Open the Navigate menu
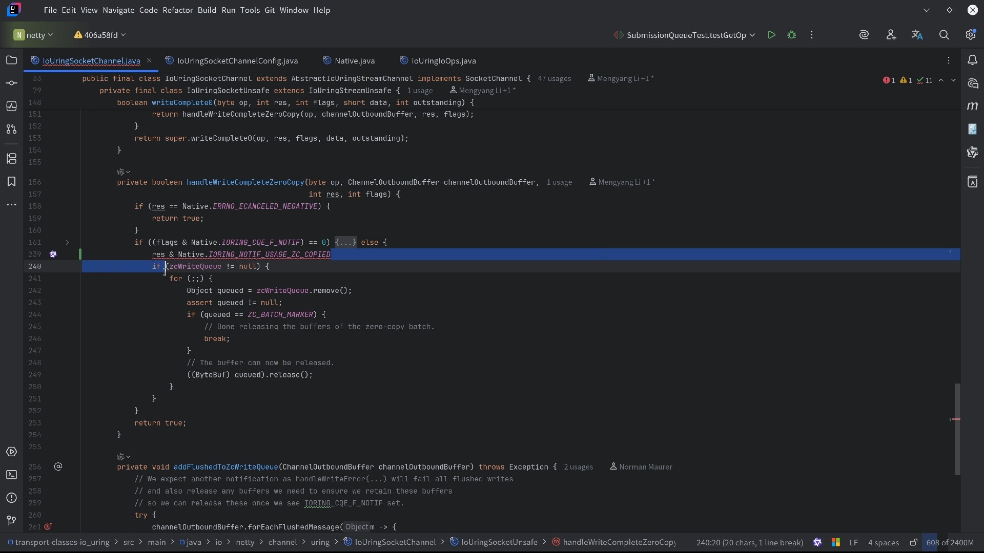 click(x=118, y=10)
